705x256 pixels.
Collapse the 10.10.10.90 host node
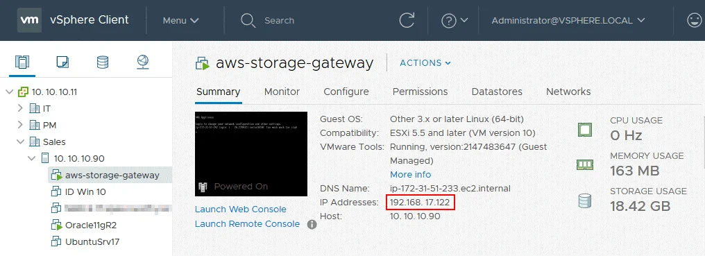[31, 158]
